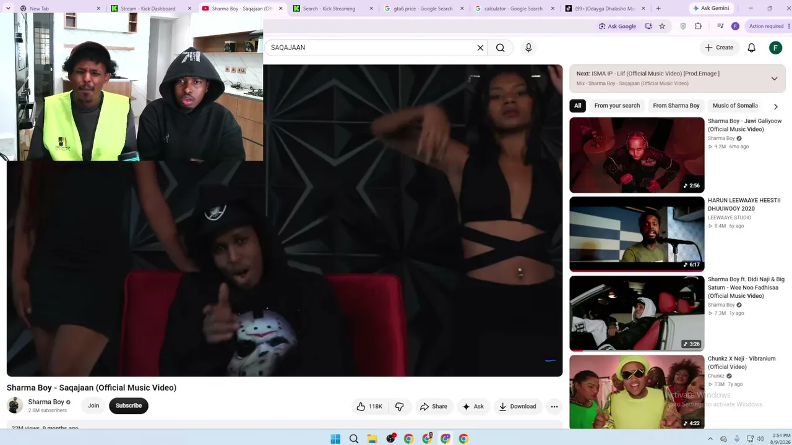Open Sharma Boy - Jawi Galiyoow thumbnail
This screenshot has height=445, width=792.
click(x=637, y=155)
